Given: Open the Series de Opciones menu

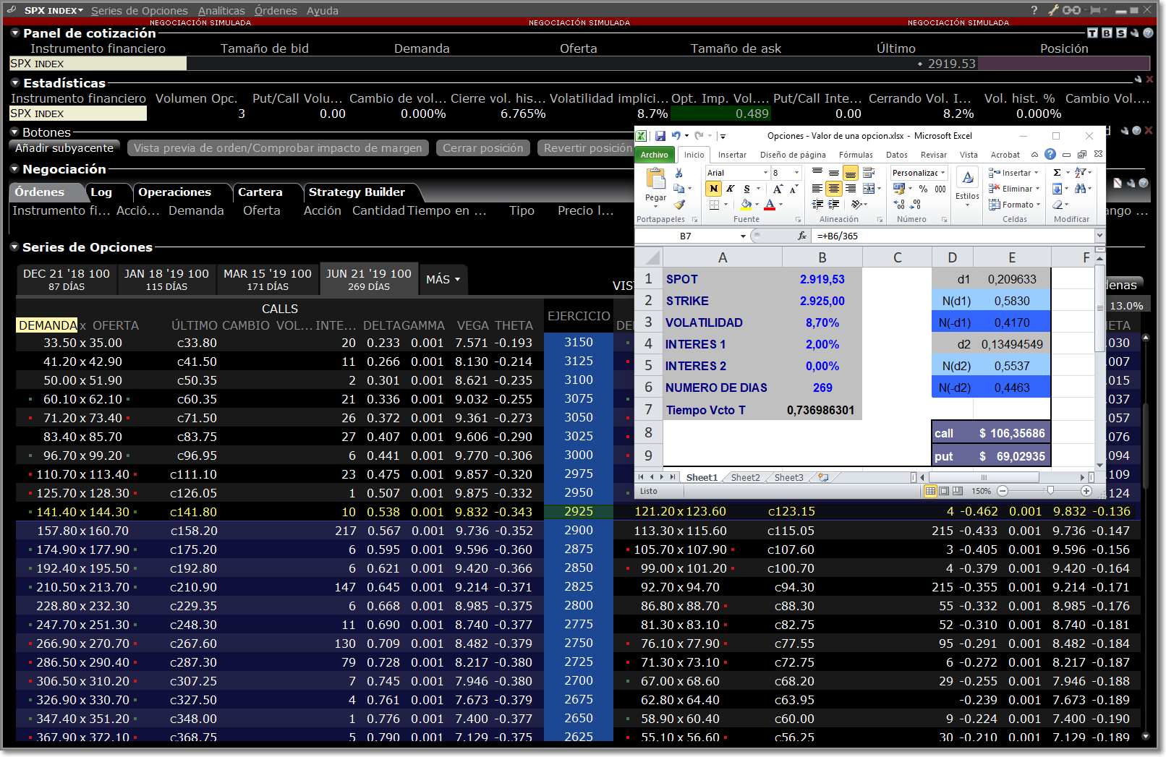Looking at the screenshot, I should pyautogui.click(x=140, y=11).
